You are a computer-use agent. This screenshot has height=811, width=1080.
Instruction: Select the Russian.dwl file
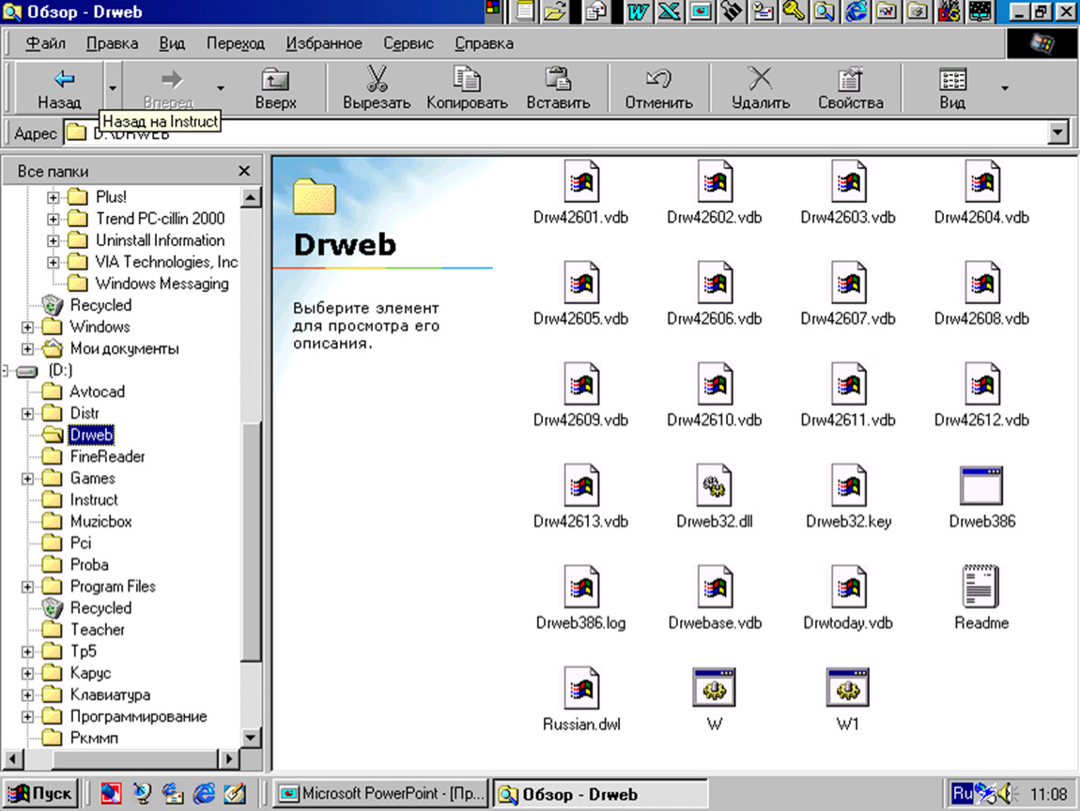click(580, 699)
